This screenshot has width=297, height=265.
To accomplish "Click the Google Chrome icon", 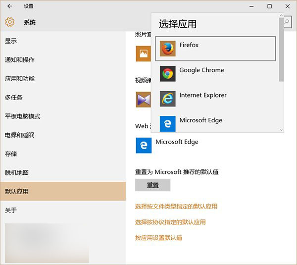I will pos(168,74).
